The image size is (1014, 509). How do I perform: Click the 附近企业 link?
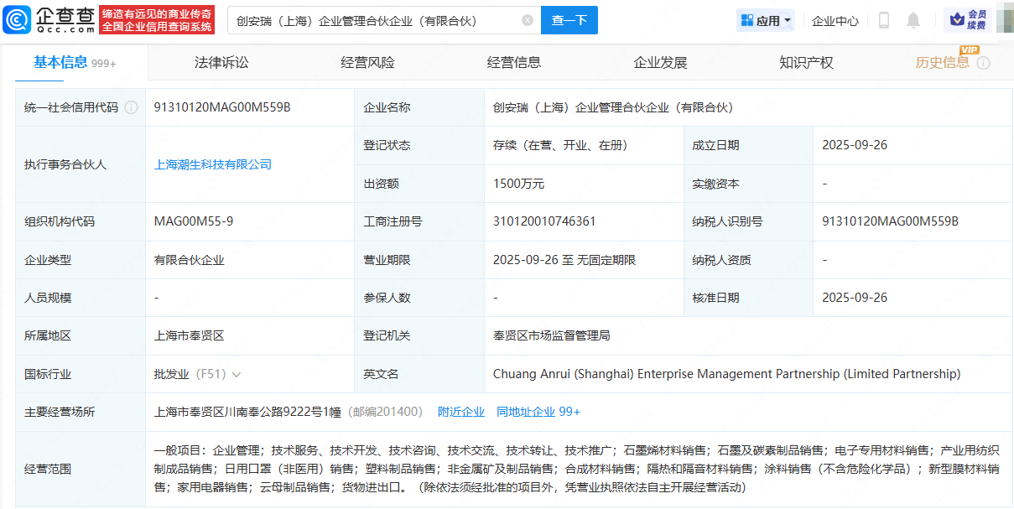(461, 412)
